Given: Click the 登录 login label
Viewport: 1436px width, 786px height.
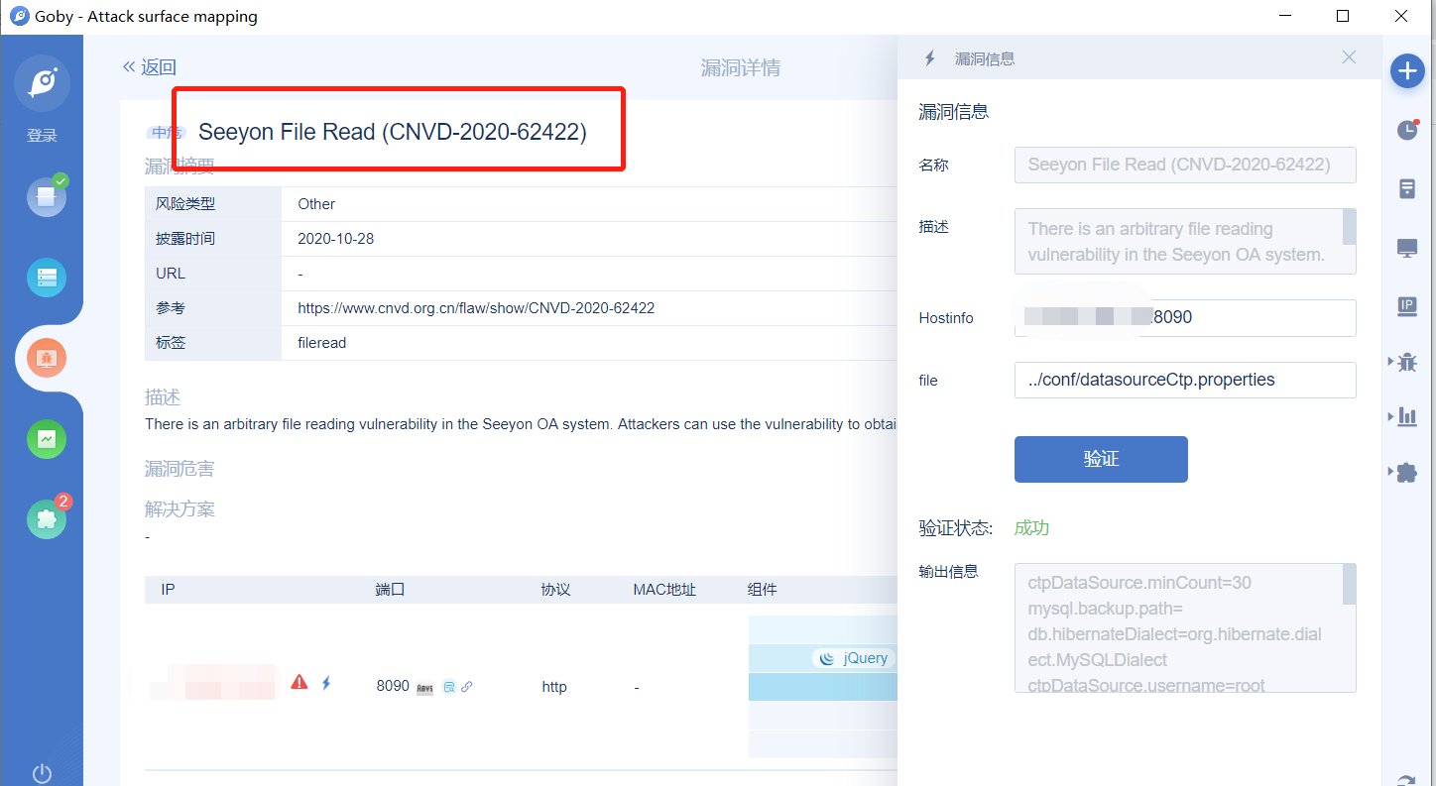Looking at the screenshot, I should coord(42,136).
